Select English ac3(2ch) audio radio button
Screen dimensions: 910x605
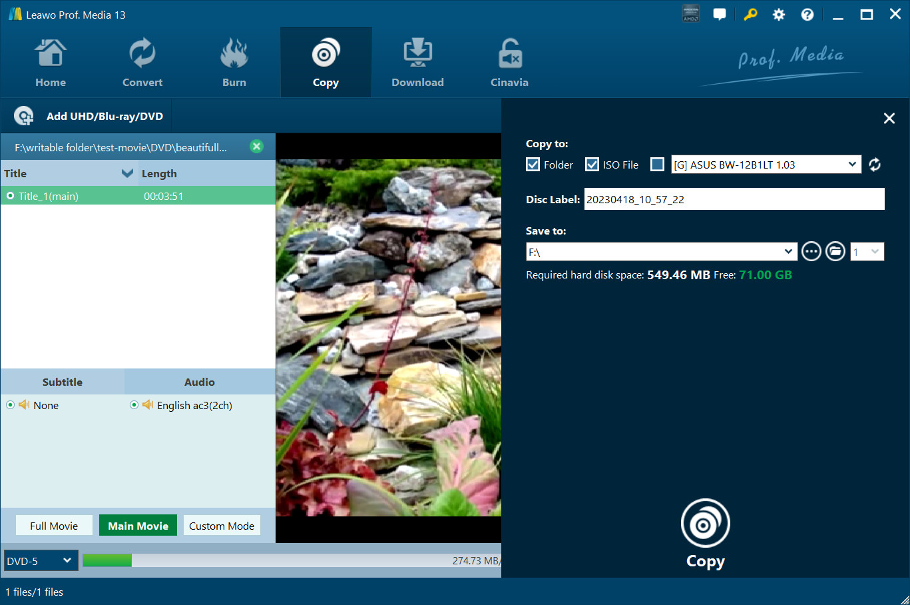click(x=134, y=405)
